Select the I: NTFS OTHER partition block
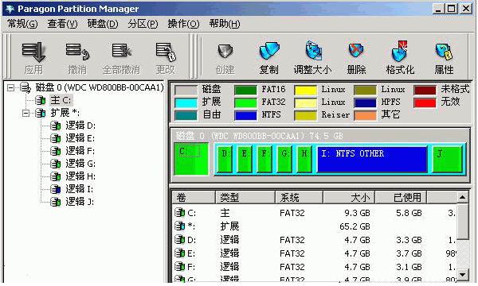478x286 pixels. (x=372, y=159)
